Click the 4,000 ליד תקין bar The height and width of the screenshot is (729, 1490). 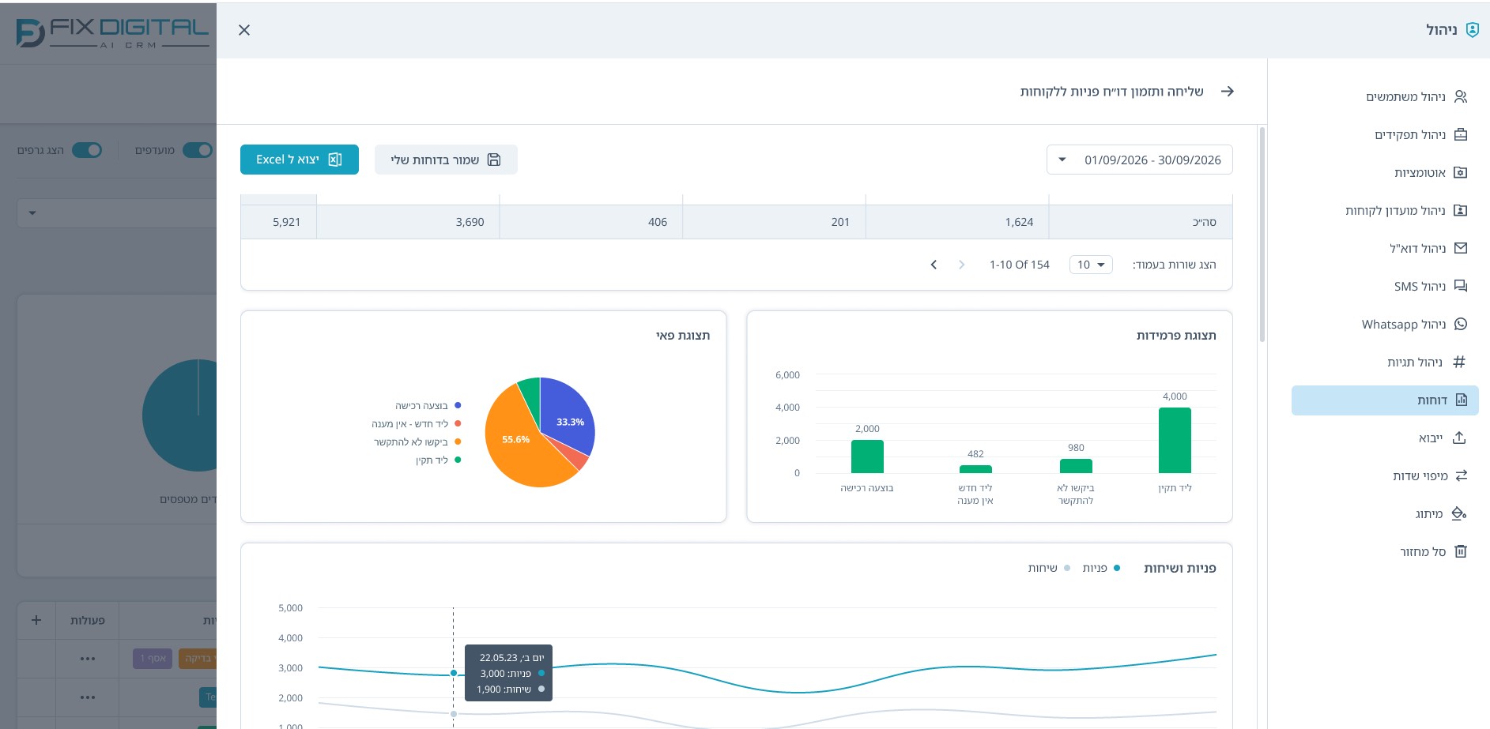coord(1175,440)
